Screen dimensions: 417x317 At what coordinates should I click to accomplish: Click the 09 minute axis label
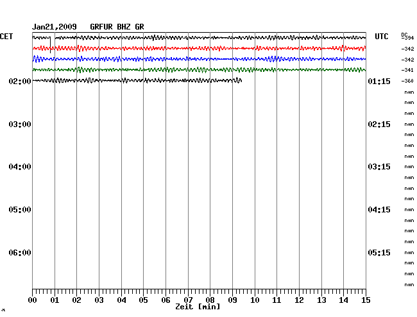click(x=232, y=300)
